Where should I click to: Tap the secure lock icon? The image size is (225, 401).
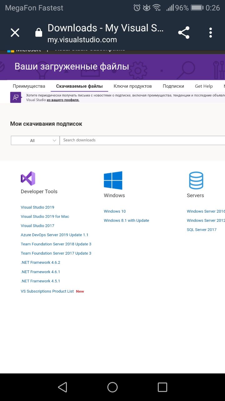[39, 33]
